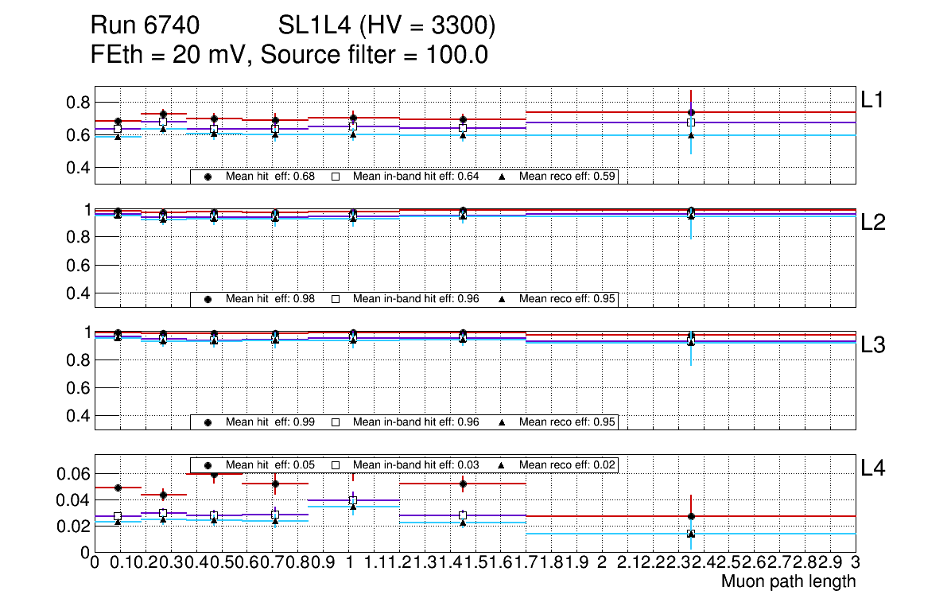Screen dimensions: 951x614
Task: Select the triangle marker in L2 legend
Action: pos(502,299)
